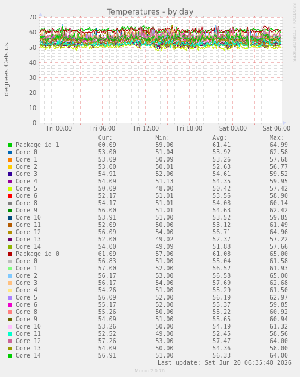
Task: Click the green Core 14 swatch with Cur 56.91
Action: click(x=10, y=356)
